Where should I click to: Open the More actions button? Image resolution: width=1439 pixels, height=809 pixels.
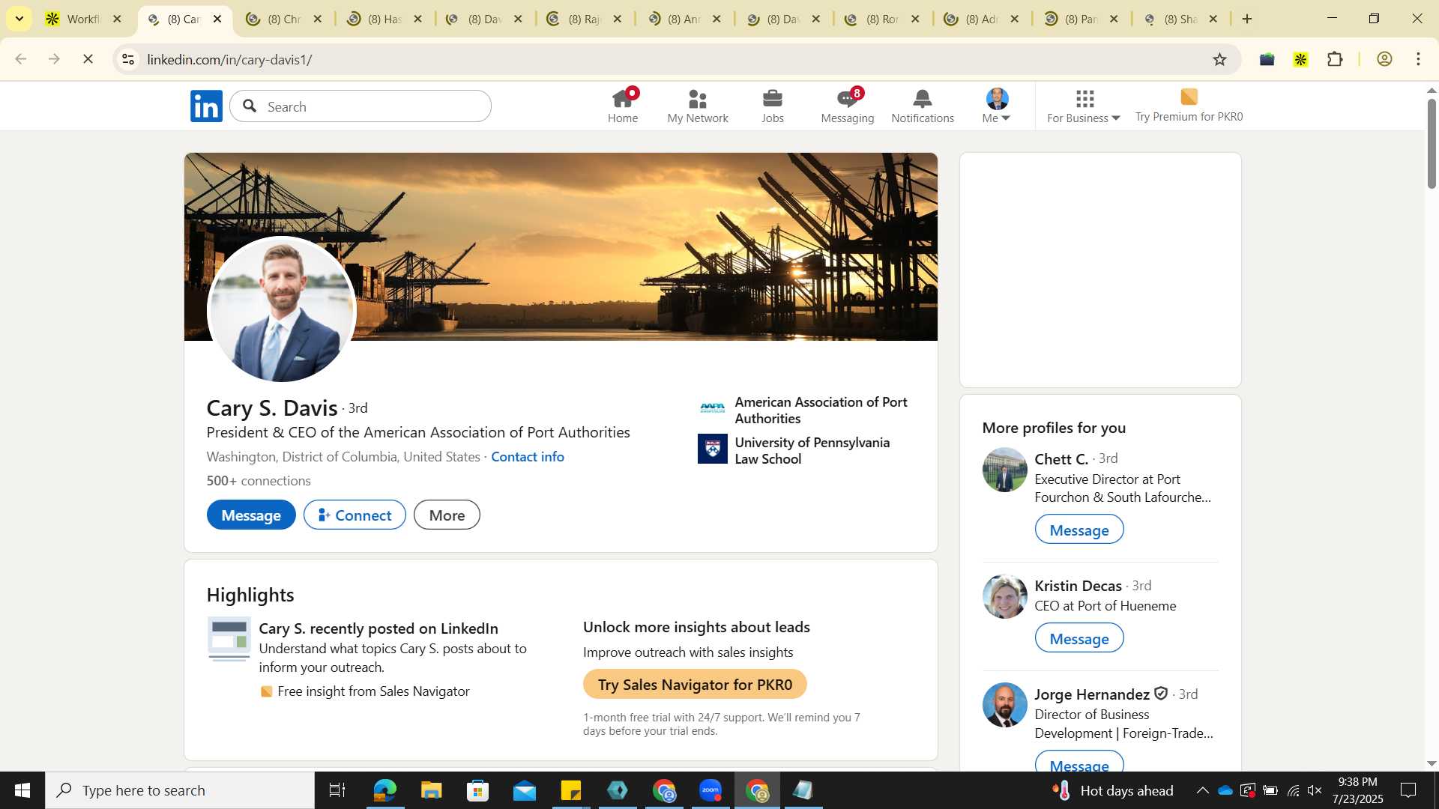click(447, 515)
